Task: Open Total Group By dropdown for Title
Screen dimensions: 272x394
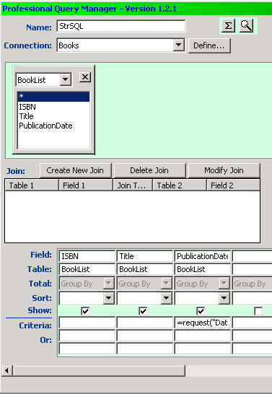Action: coord(166,284)
